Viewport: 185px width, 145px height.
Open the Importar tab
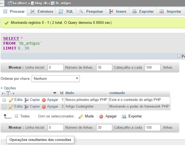170,11
